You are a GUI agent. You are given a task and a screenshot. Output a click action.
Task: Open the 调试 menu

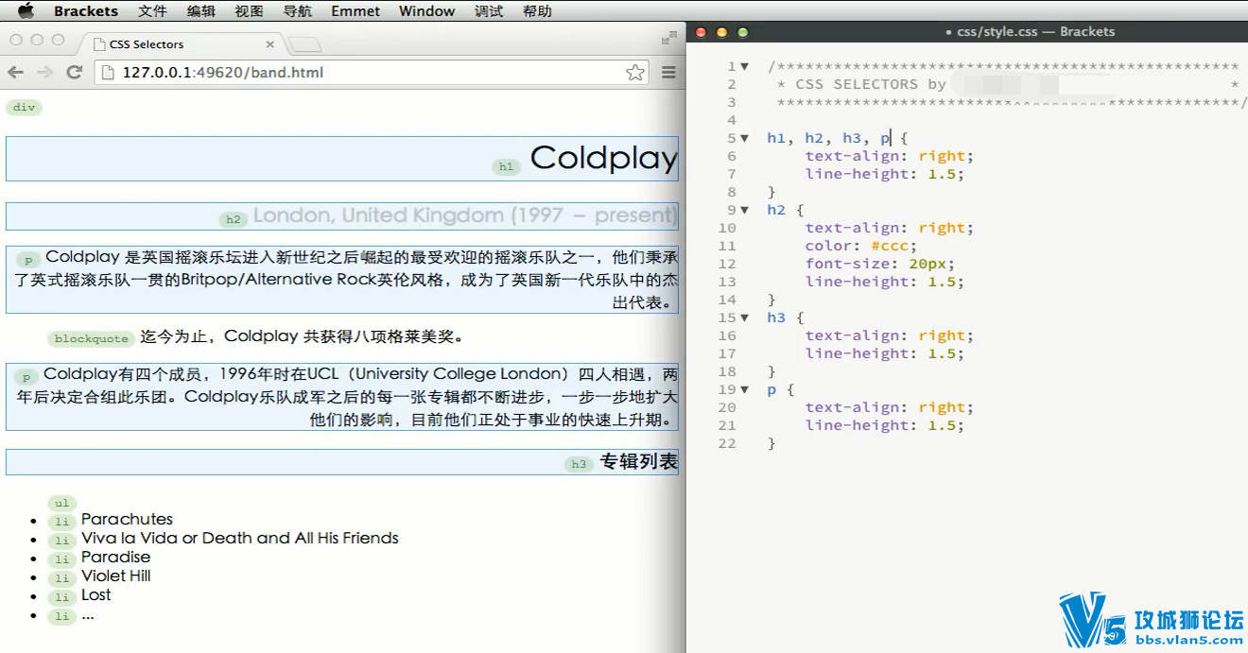point(489,11)
